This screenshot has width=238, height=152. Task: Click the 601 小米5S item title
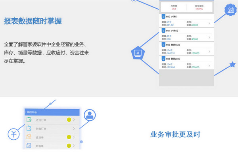(x=172, y=31)
